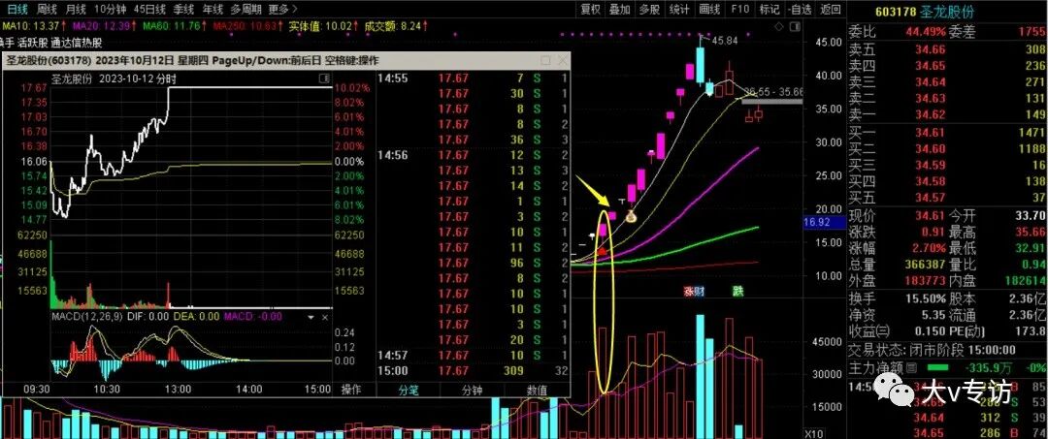Click the 实体值: 10.02 label

click(323, 26)
